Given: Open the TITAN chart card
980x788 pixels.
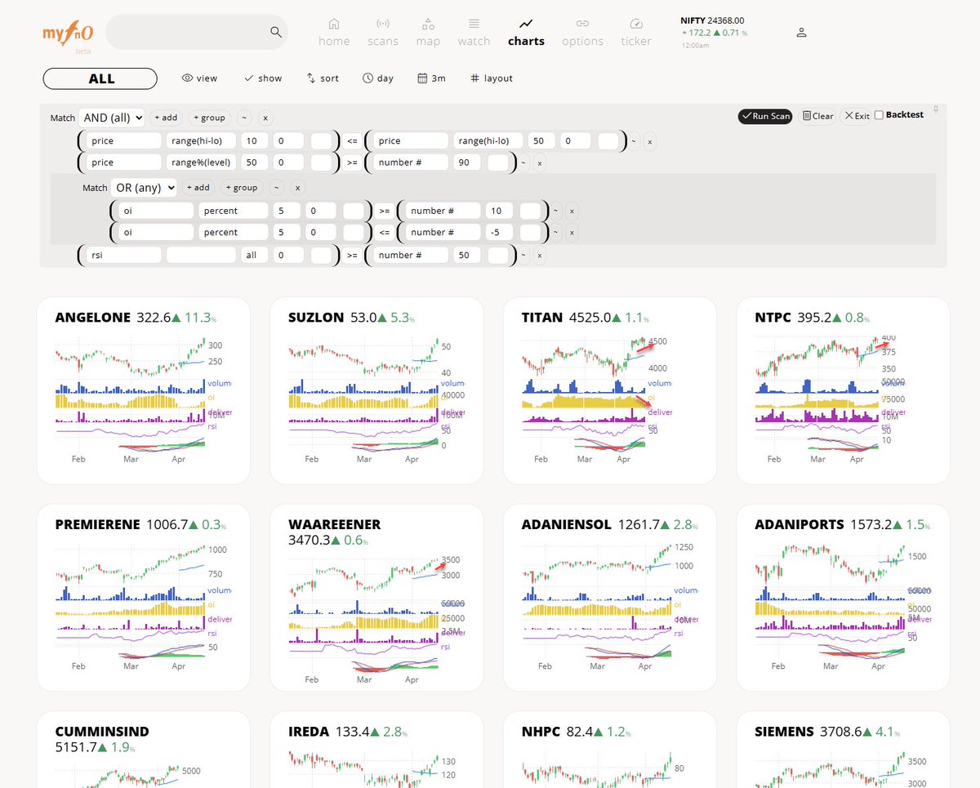Looking at the screenshot, I should pyautogui.click(x=610, y=391).
